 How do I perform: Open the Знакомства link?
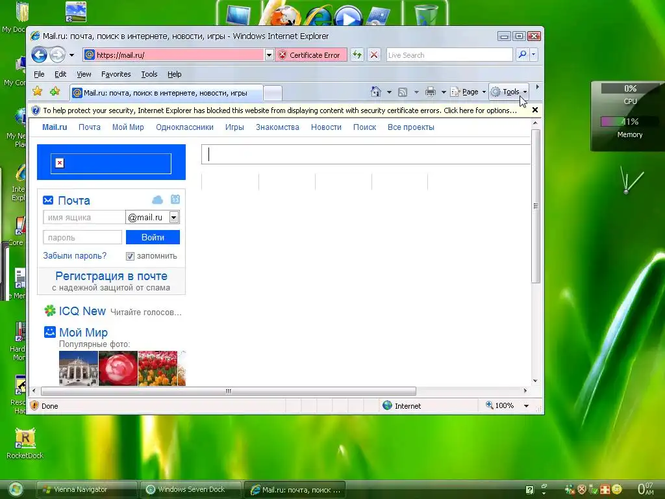[277, 127]
